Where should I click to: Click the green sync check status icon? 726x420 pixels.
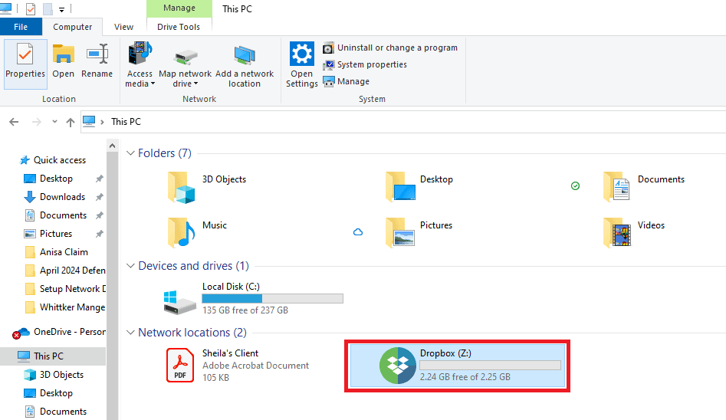(575, 185)
